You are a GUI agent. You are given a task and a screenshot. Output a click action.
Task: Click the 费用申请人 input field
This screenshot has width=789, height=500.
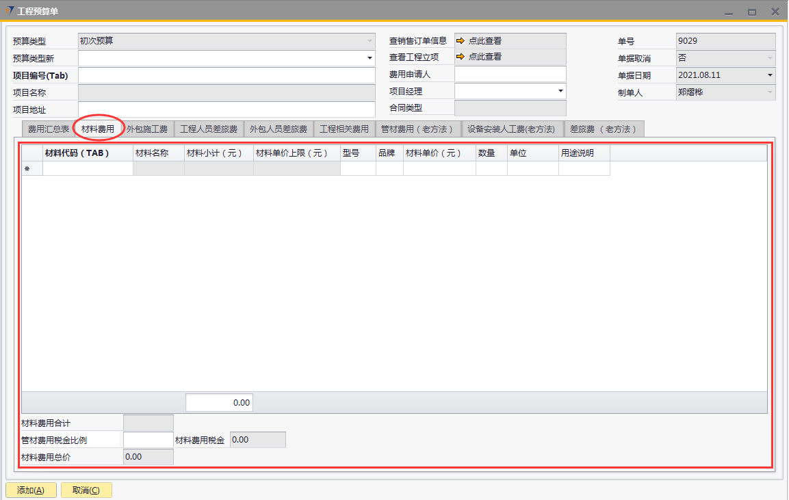(510, 74)
